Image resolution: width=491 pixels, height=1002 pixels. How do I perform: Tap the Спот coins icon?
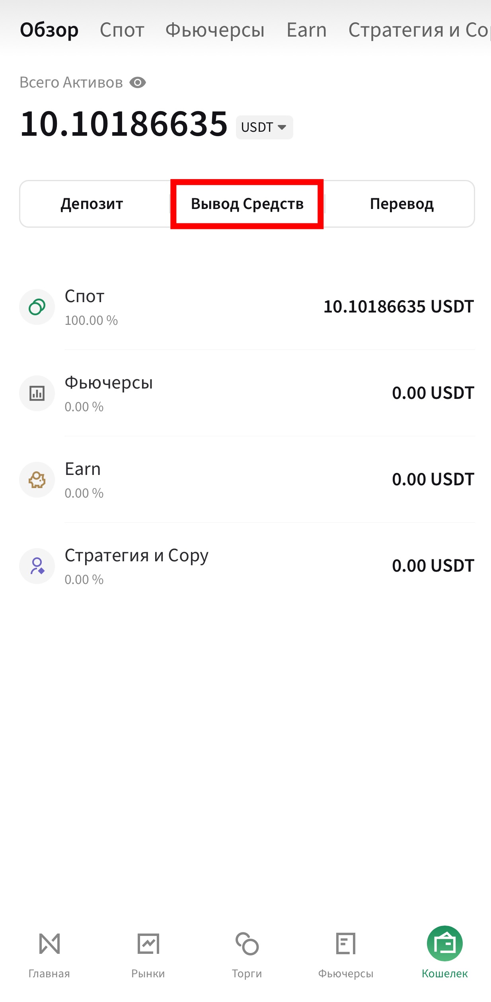click(37, 307)
